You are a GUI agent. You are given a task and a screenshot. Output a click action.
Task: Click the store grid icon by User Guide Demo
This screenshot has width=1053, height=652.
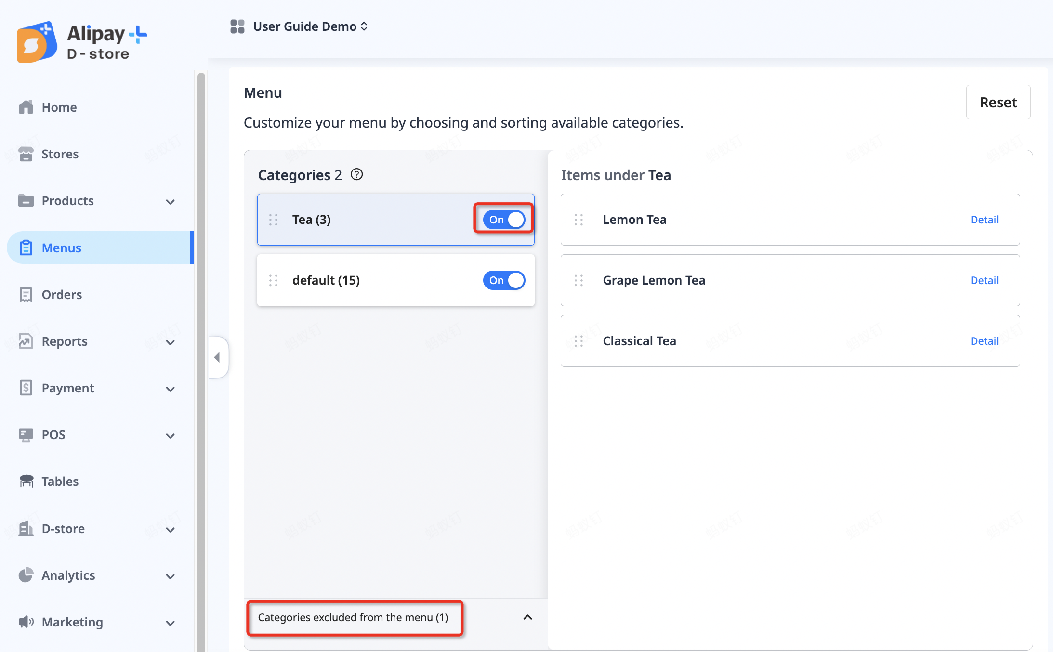coord(237,26)
